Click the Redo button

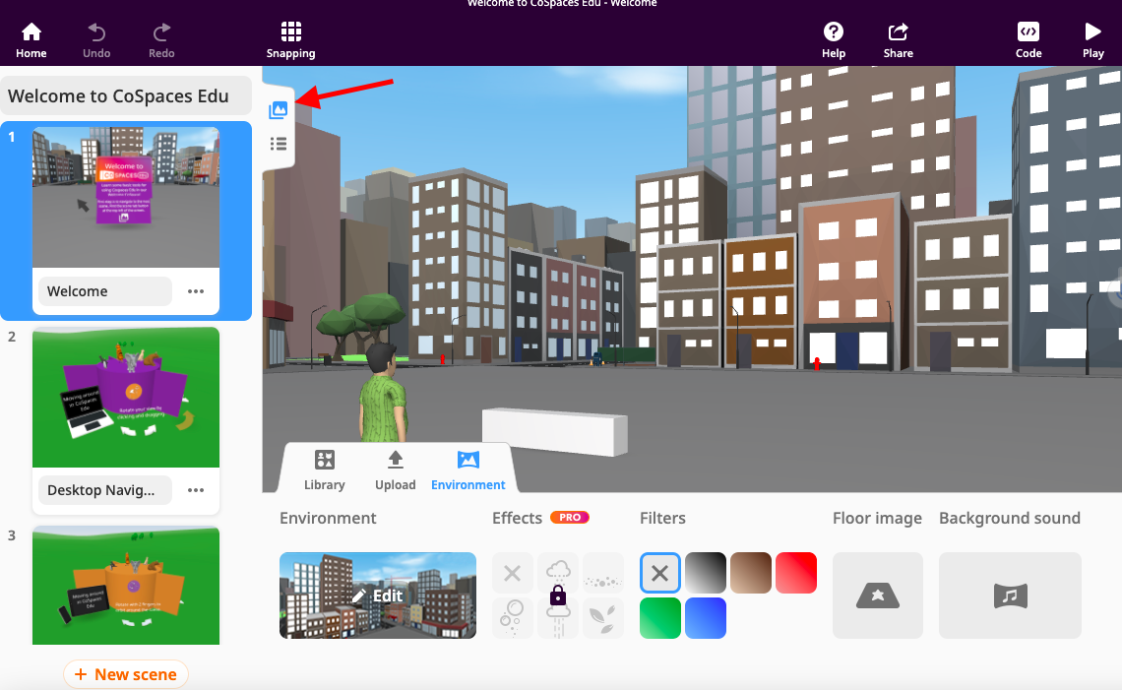point(161,40)
